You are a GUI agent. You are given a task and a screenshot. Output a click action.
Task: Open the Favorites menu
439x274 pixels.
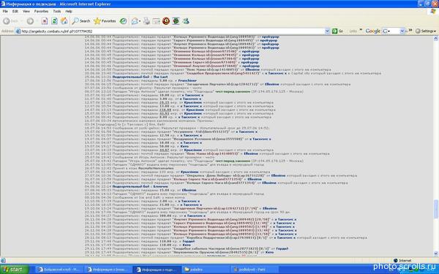pos(41,11)
